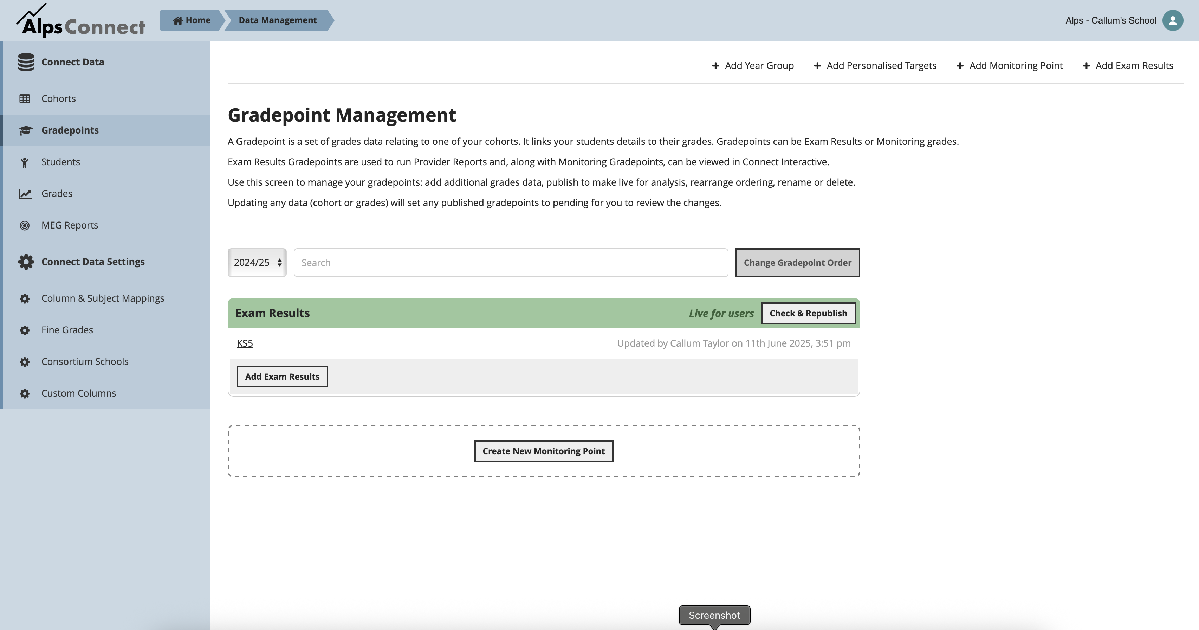Viewport: 1199px width, 630px height.
Task: Click the AlpsConnect logo
Action: pos(81,20)
